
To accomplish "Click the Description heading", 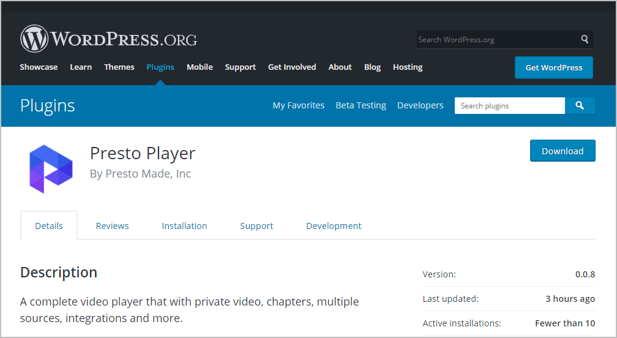I will click(59, 272).
